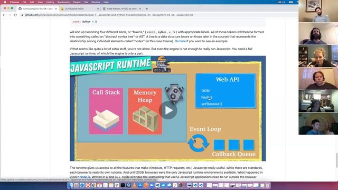
Task: Click the 'const myNum = 5' code line
Action: coord(84,22)
